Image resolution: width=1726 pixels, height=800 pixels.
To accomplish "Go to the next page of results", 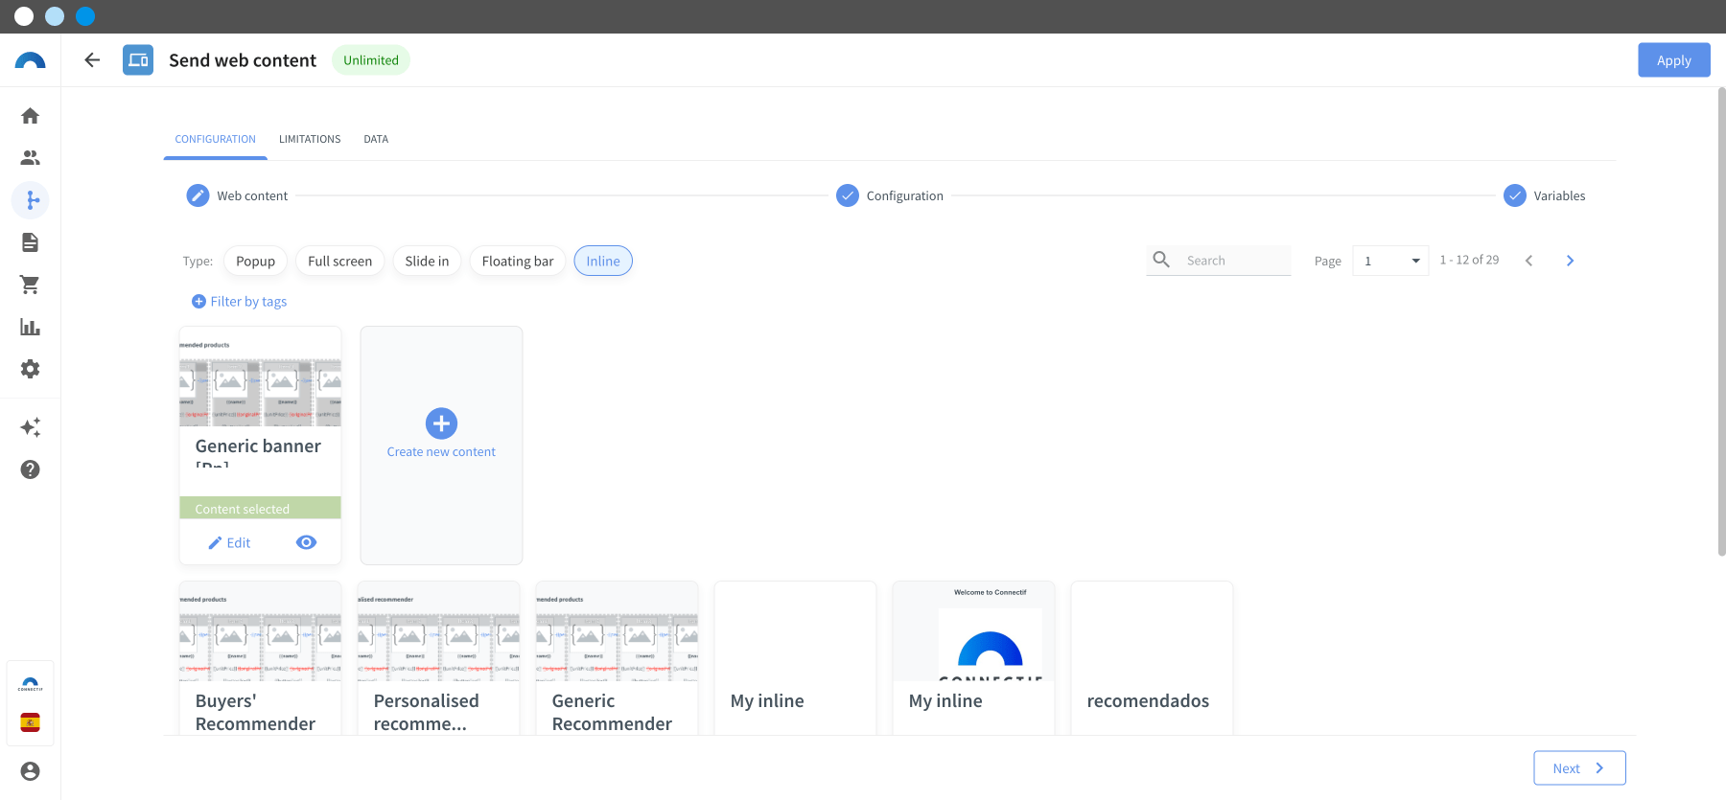I will (1570, 261).
